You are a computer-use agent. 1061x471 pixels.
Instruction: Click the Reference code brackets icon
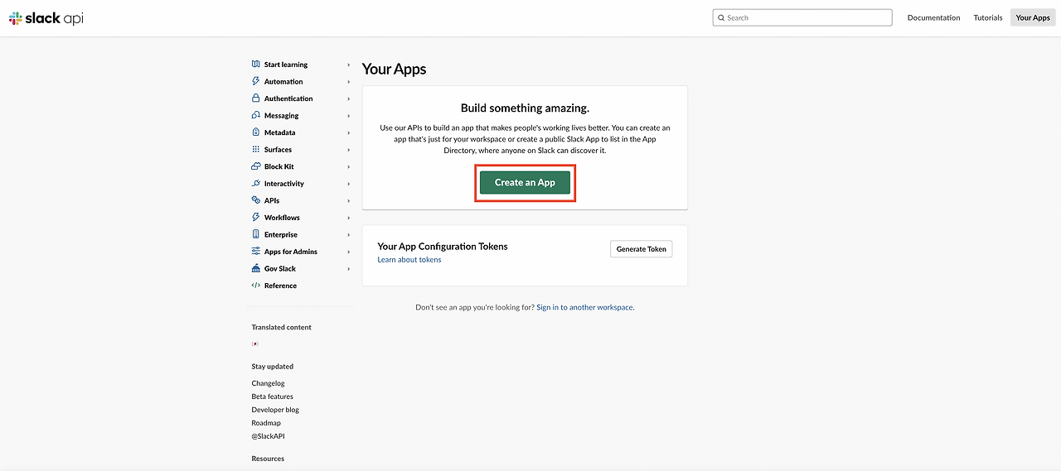point(256,286)
